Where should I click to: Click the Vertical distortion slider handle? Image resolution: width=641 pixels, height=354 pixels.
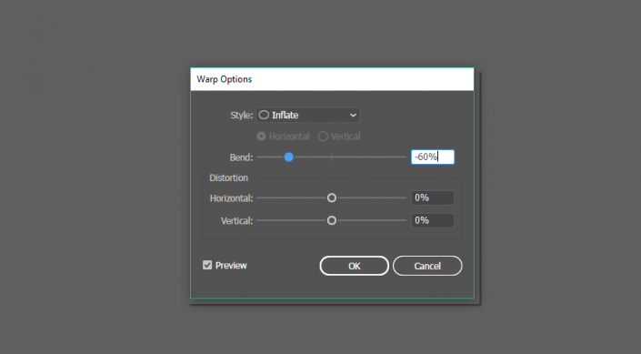click(332, 220)
